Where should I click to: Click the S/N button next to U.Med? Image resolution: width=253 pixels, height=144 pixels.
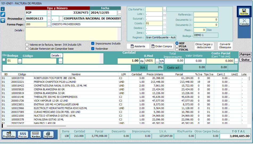pyautogui.click(x=161, y=61)
